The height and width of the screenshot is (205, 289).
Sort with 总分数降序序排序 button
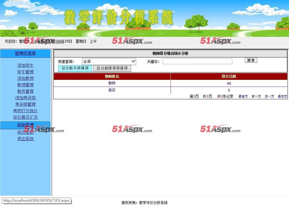[112, 68]
